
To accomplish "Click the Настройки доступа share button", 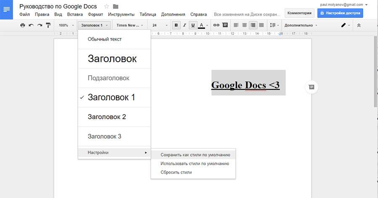I will (x=340, y=13).
